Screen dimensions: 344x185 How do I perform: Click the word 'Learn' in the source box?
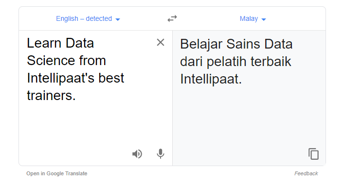[44, 43]
